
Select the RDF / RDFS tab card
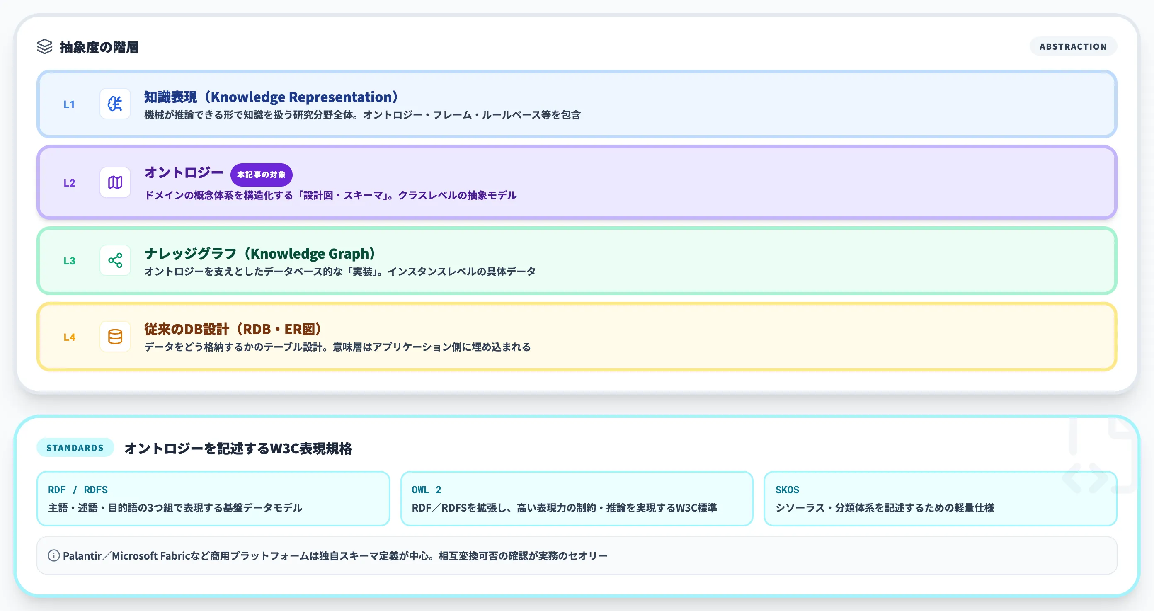coord(214,499)
